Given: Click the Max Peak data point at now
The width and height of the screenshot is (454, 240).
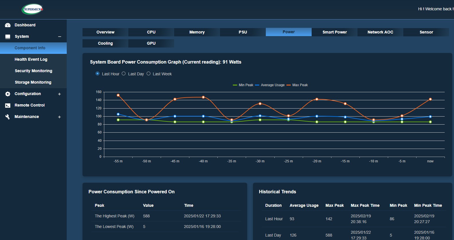Looking at the screenshot, I should 430,99.
